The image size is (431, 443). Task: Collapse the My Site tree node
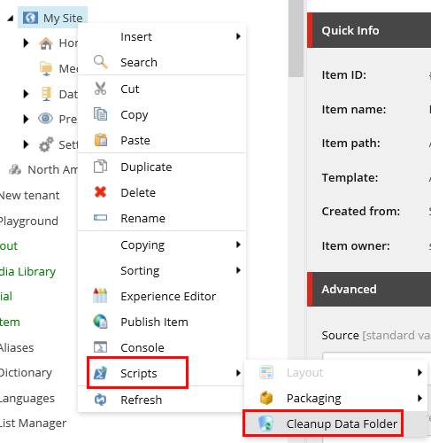pos(11,19)
